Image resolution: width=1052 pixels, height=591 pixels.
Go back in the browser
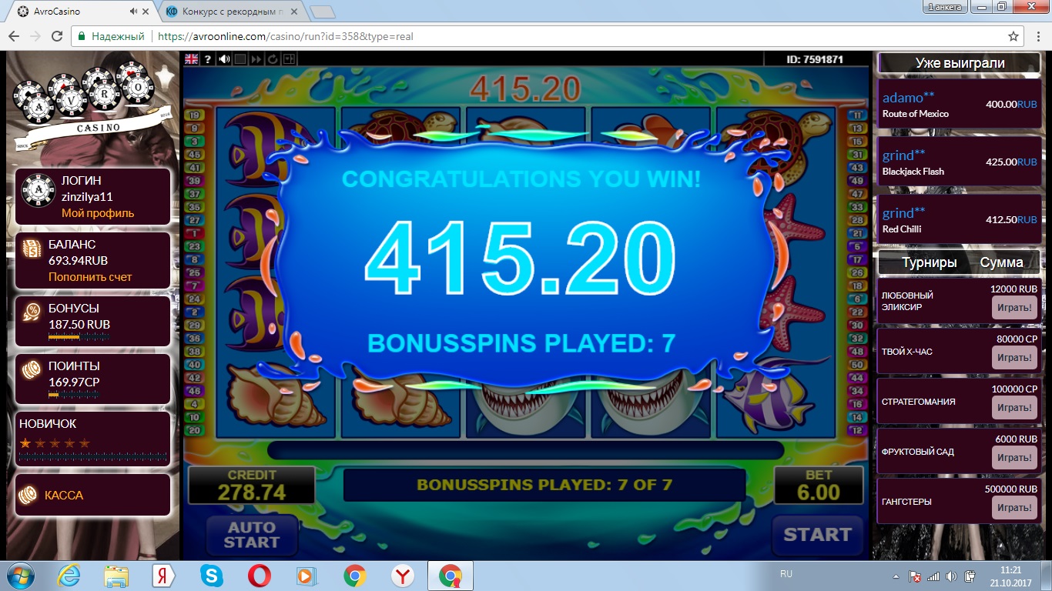pos(15,36)
